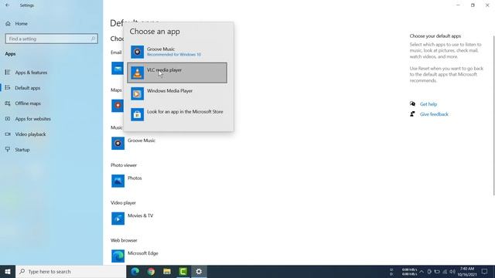Choose VLC media player as default

tap(177, 73)
